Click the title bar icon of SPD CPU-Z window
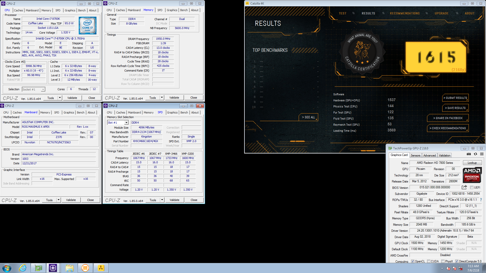 pyautogui.click(x=105, y=106)
